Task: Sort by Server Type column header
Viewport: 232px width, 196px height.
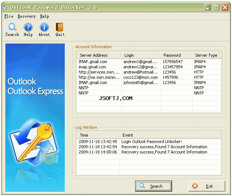Action: click(x=206, y=55)
